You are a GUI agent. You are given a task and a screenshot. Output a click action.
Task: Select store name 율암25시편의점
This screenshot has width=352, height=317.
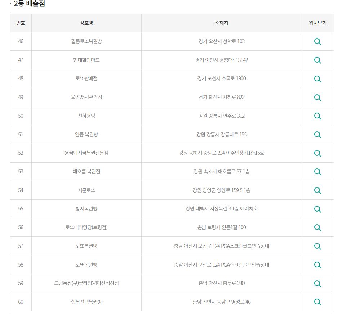(86, 97)
